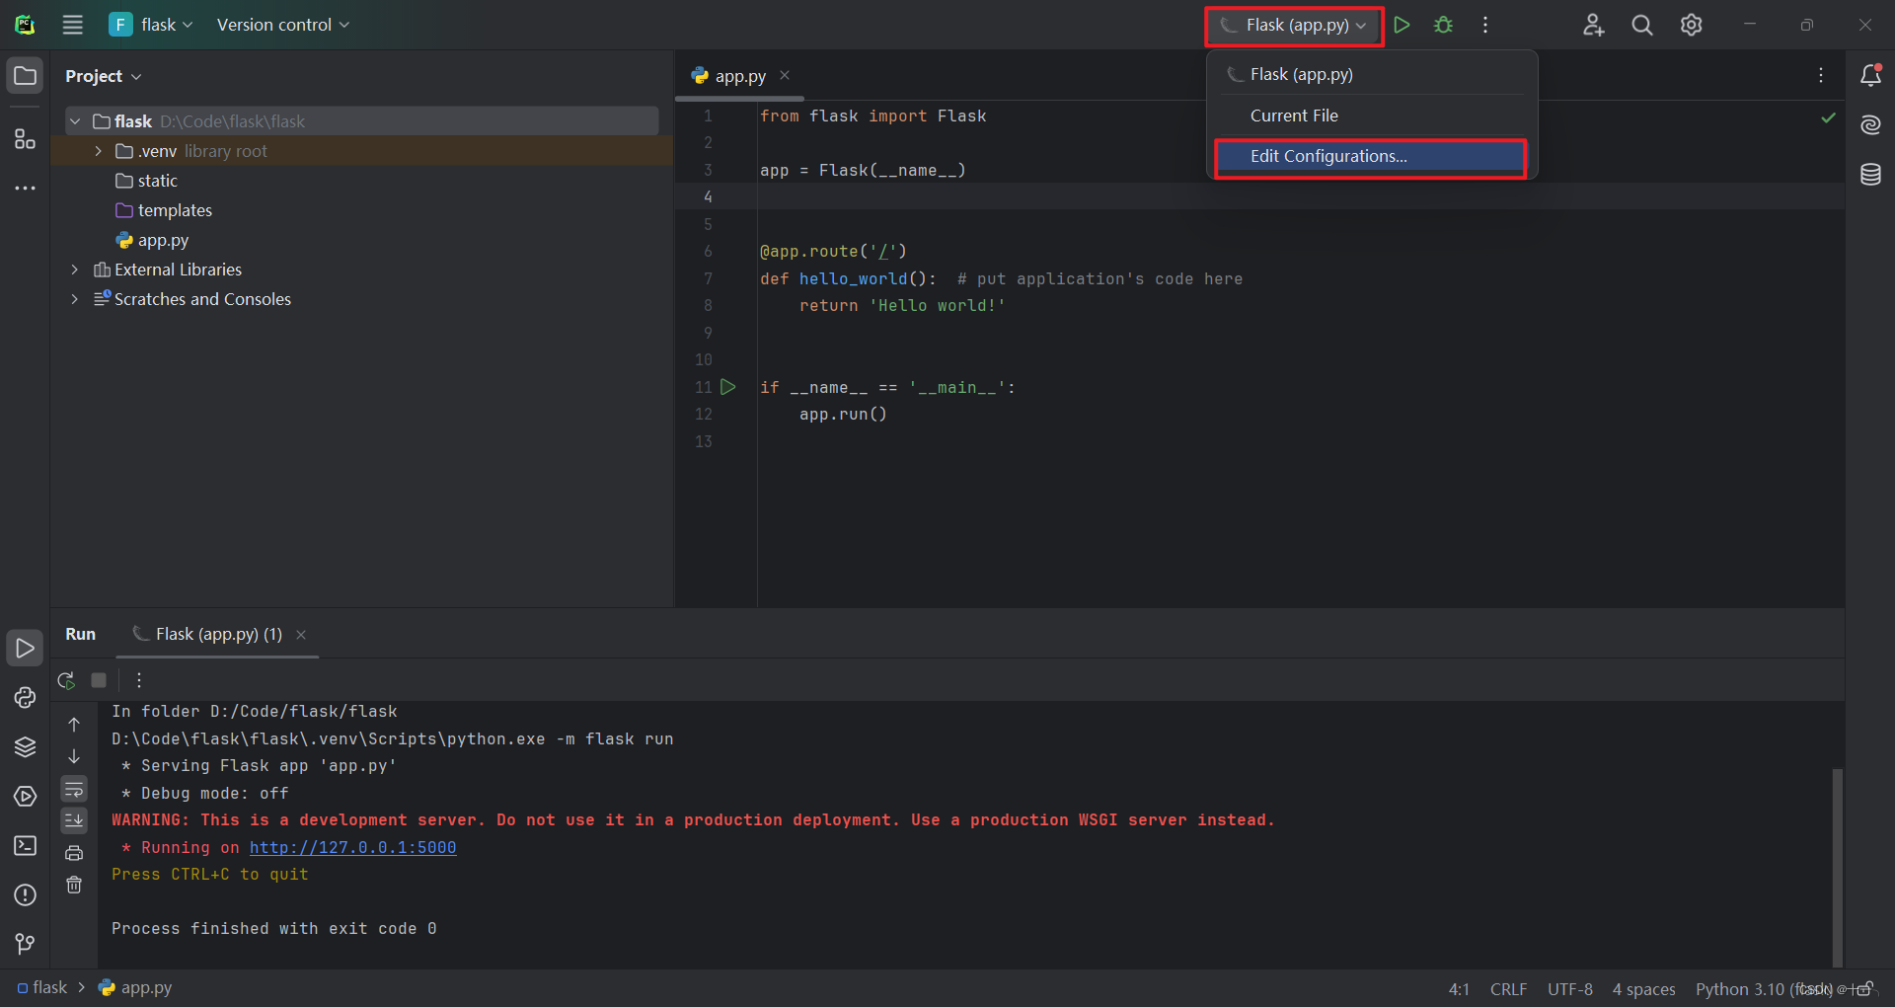Viewport: 1895px width, 1007px height.
Task: Click Run console vertical scrollbar
Action: (x=1837, y=868)
